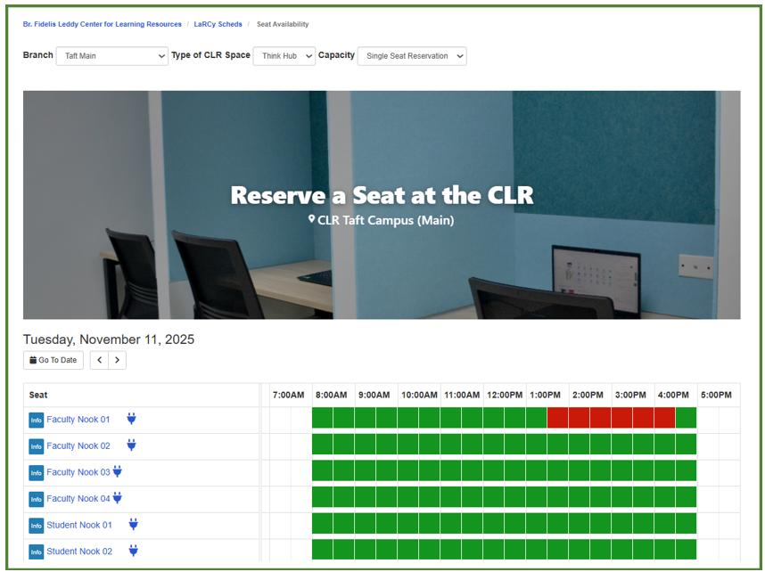Click the Info icon for Student Nook 02
The height and width of the screenshot is (572, 765).
[x=36, y=552]
